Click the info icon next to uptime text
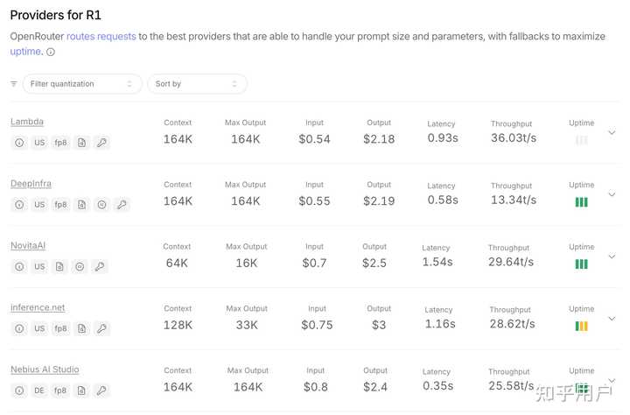 pyautogui.click(x=50, y=53)
